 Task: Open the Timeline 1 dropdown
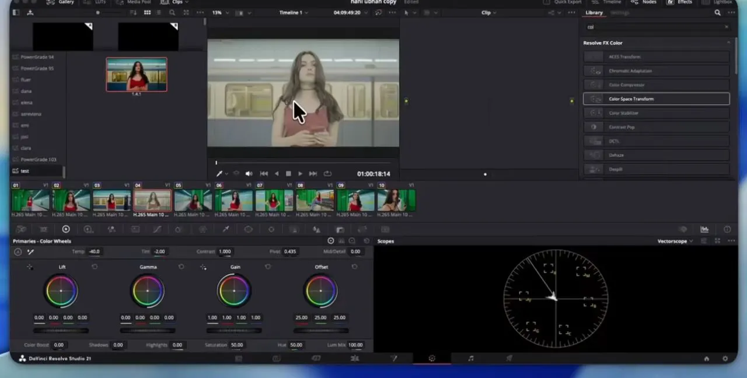[293, 12]
